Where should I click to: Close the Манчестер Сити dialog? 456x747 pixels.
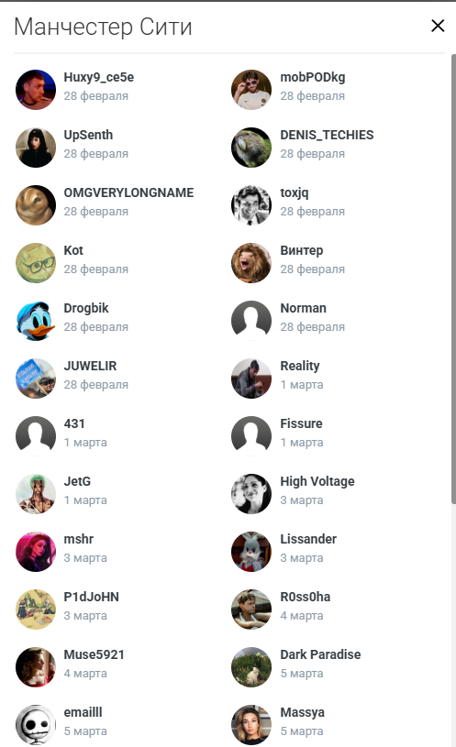pyautogui.click(x=438, y=26)
